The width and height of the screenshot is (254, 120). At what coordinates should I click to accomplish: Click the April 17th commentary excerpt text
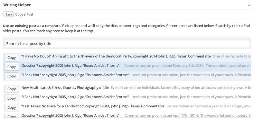[x=187, y=116]
